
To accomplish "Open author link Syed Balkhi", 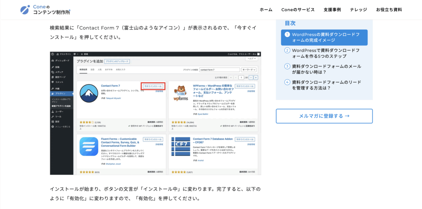I will click(x=203, y=114).
